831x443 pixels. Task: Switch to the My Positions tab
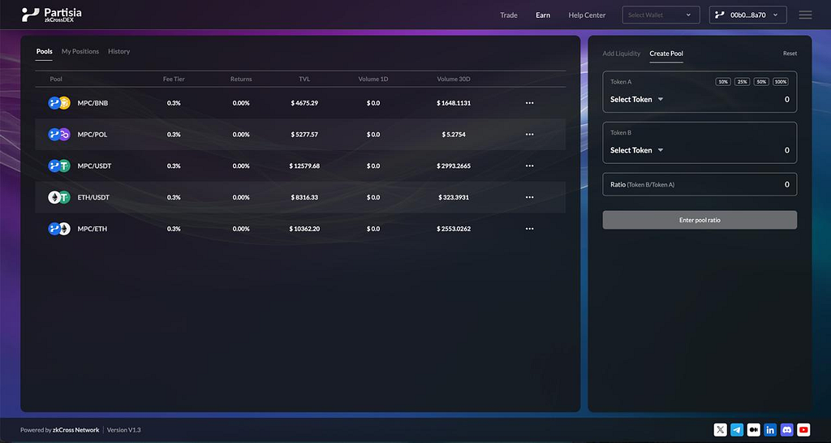click(80, 51)
